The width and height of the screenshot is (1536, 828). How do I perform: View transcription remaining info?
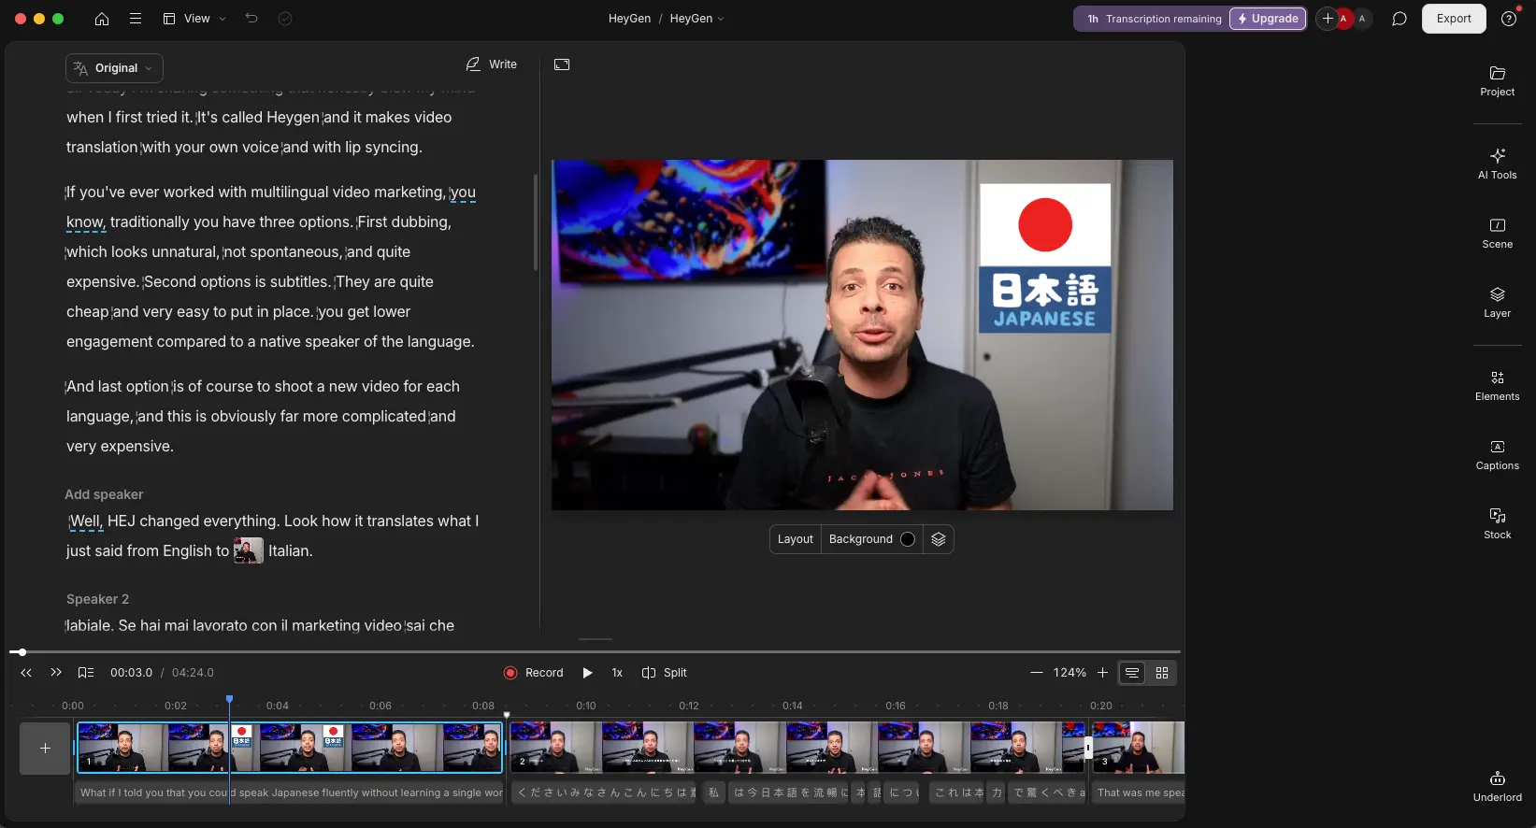[x=1154, y=19]
